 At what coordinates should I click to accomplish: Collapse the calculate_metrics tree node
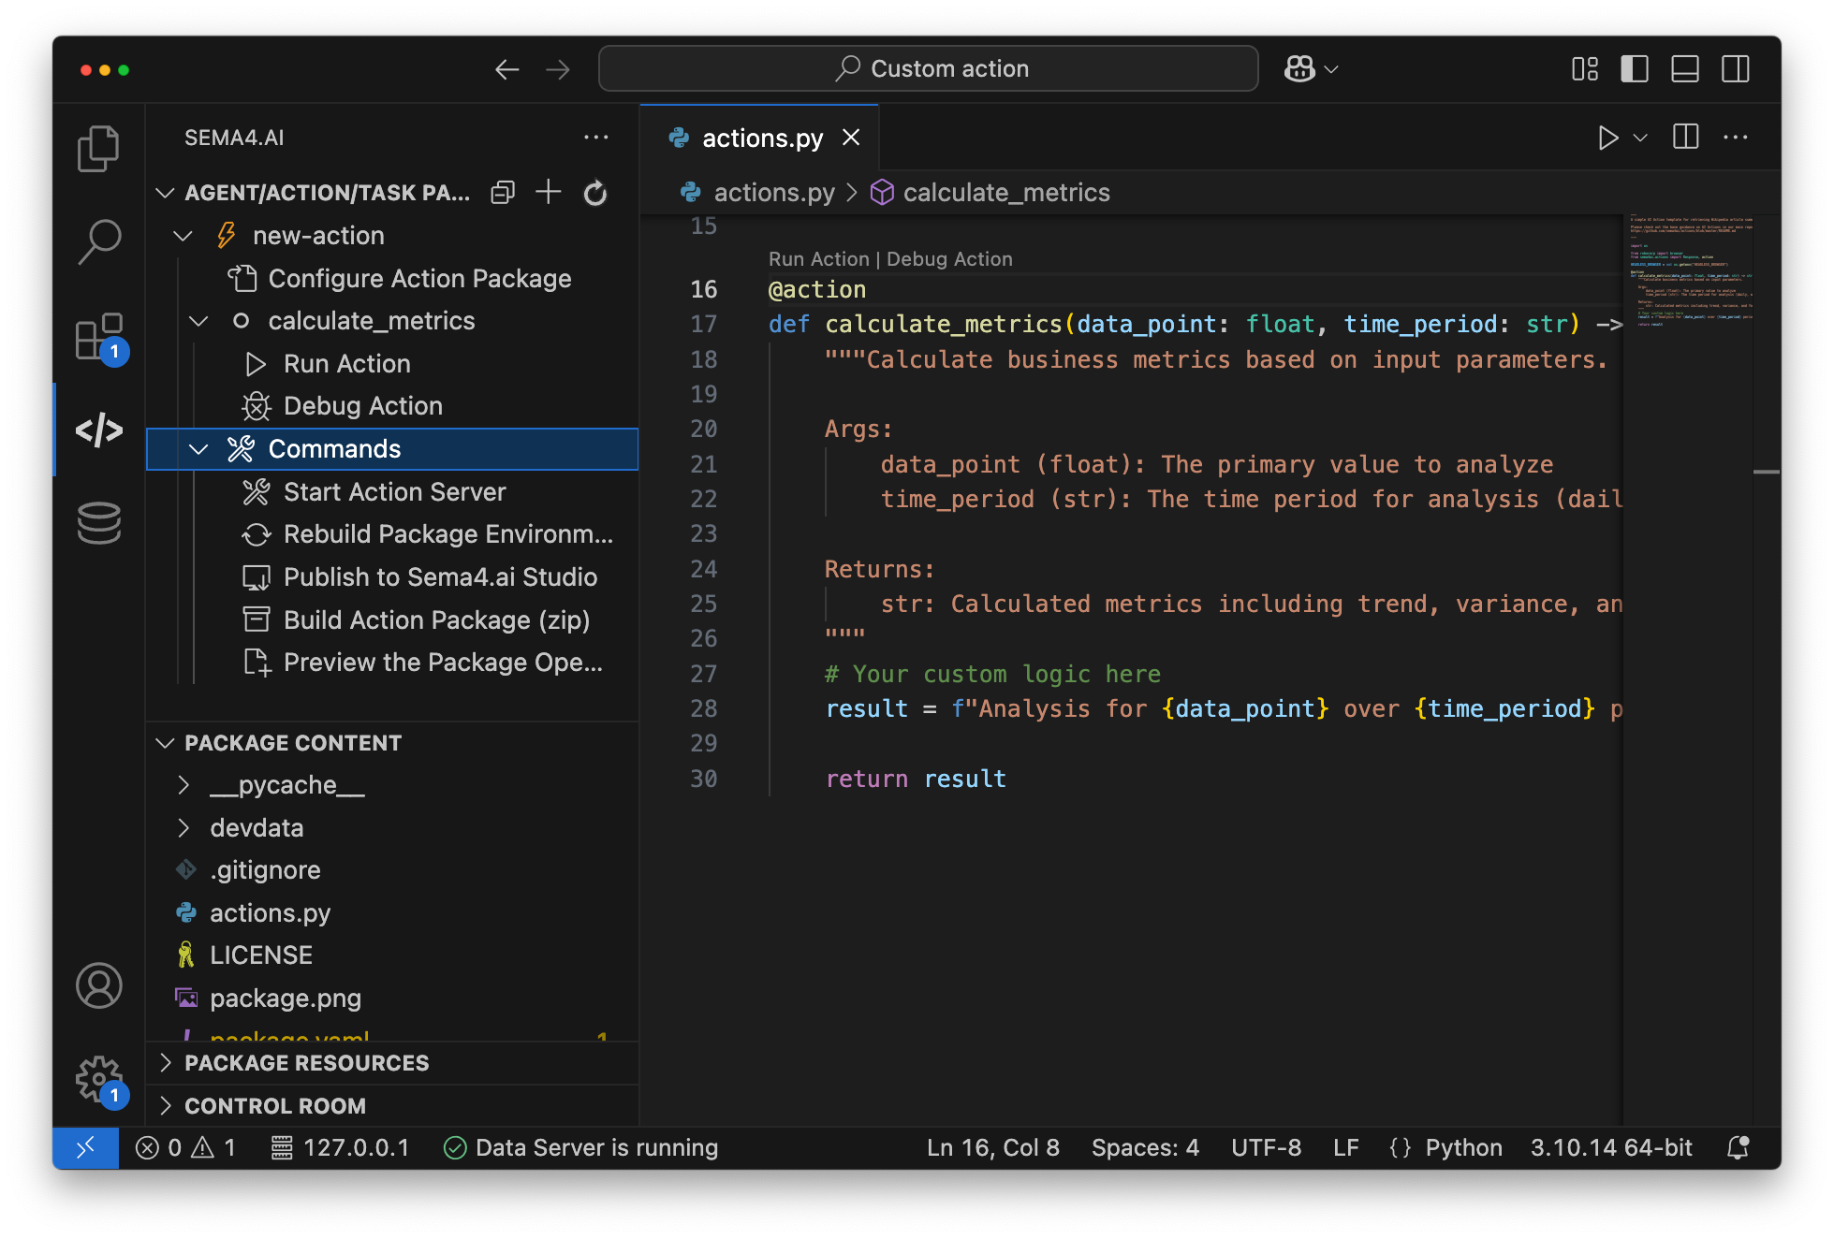pyautogui.click(x=198, y=321)
